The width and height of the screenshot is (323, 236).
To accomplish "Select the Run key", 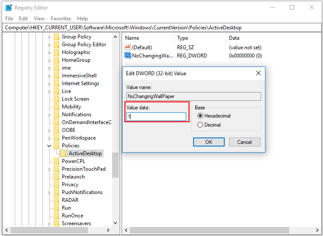I will [66, 208].
